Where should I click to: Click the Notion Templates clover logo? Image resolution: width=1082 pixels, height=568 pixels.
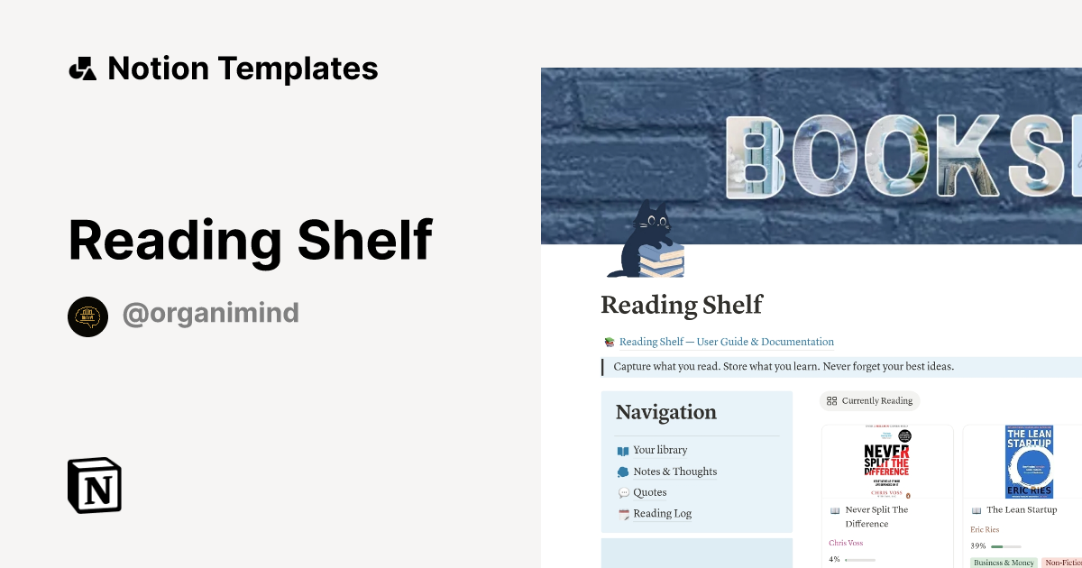coord(82,67)
